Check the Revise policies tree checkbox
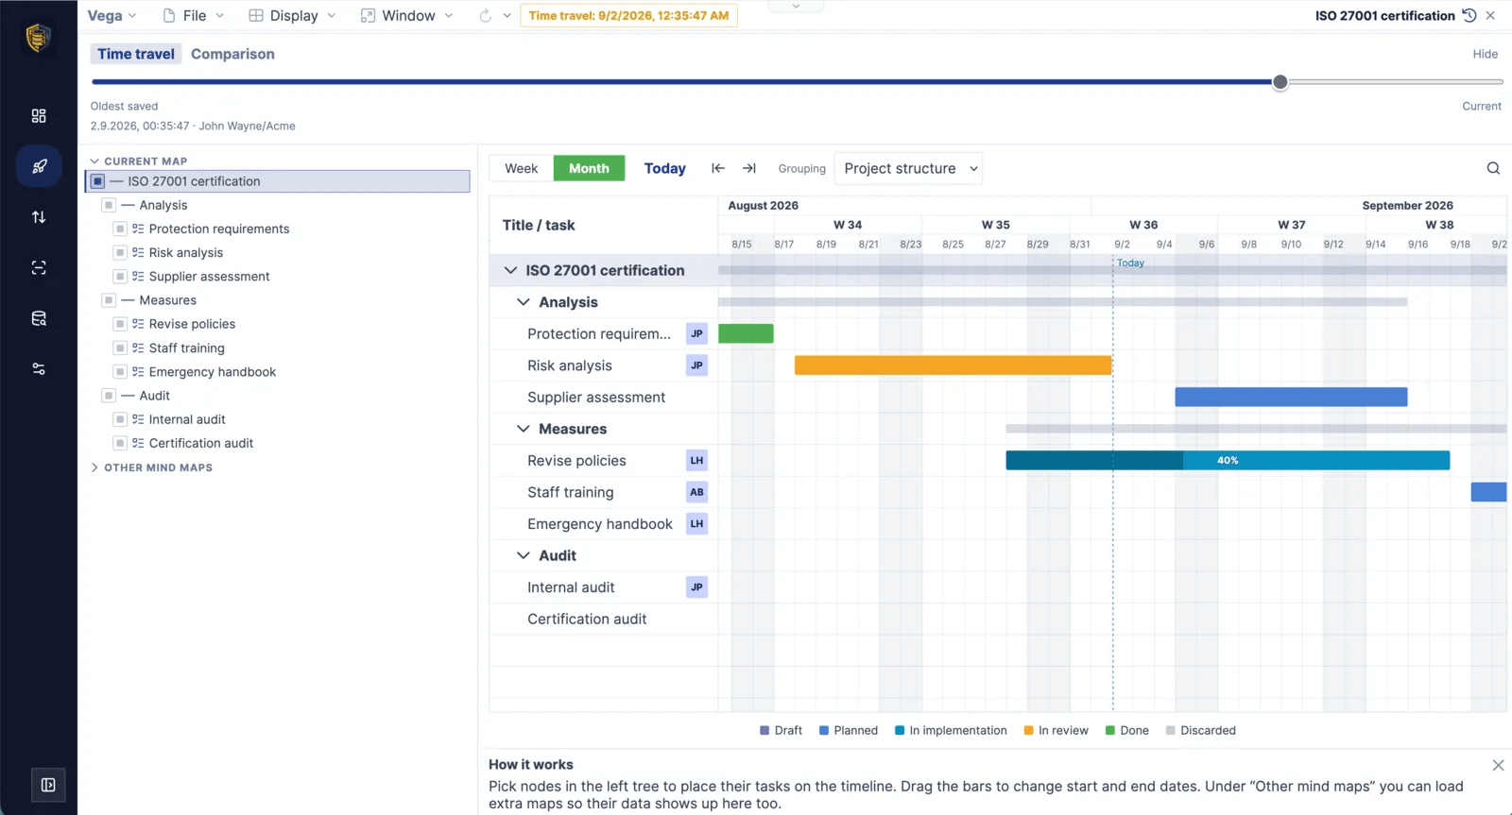Viewport: 1512px width, 815px height. 120,324
